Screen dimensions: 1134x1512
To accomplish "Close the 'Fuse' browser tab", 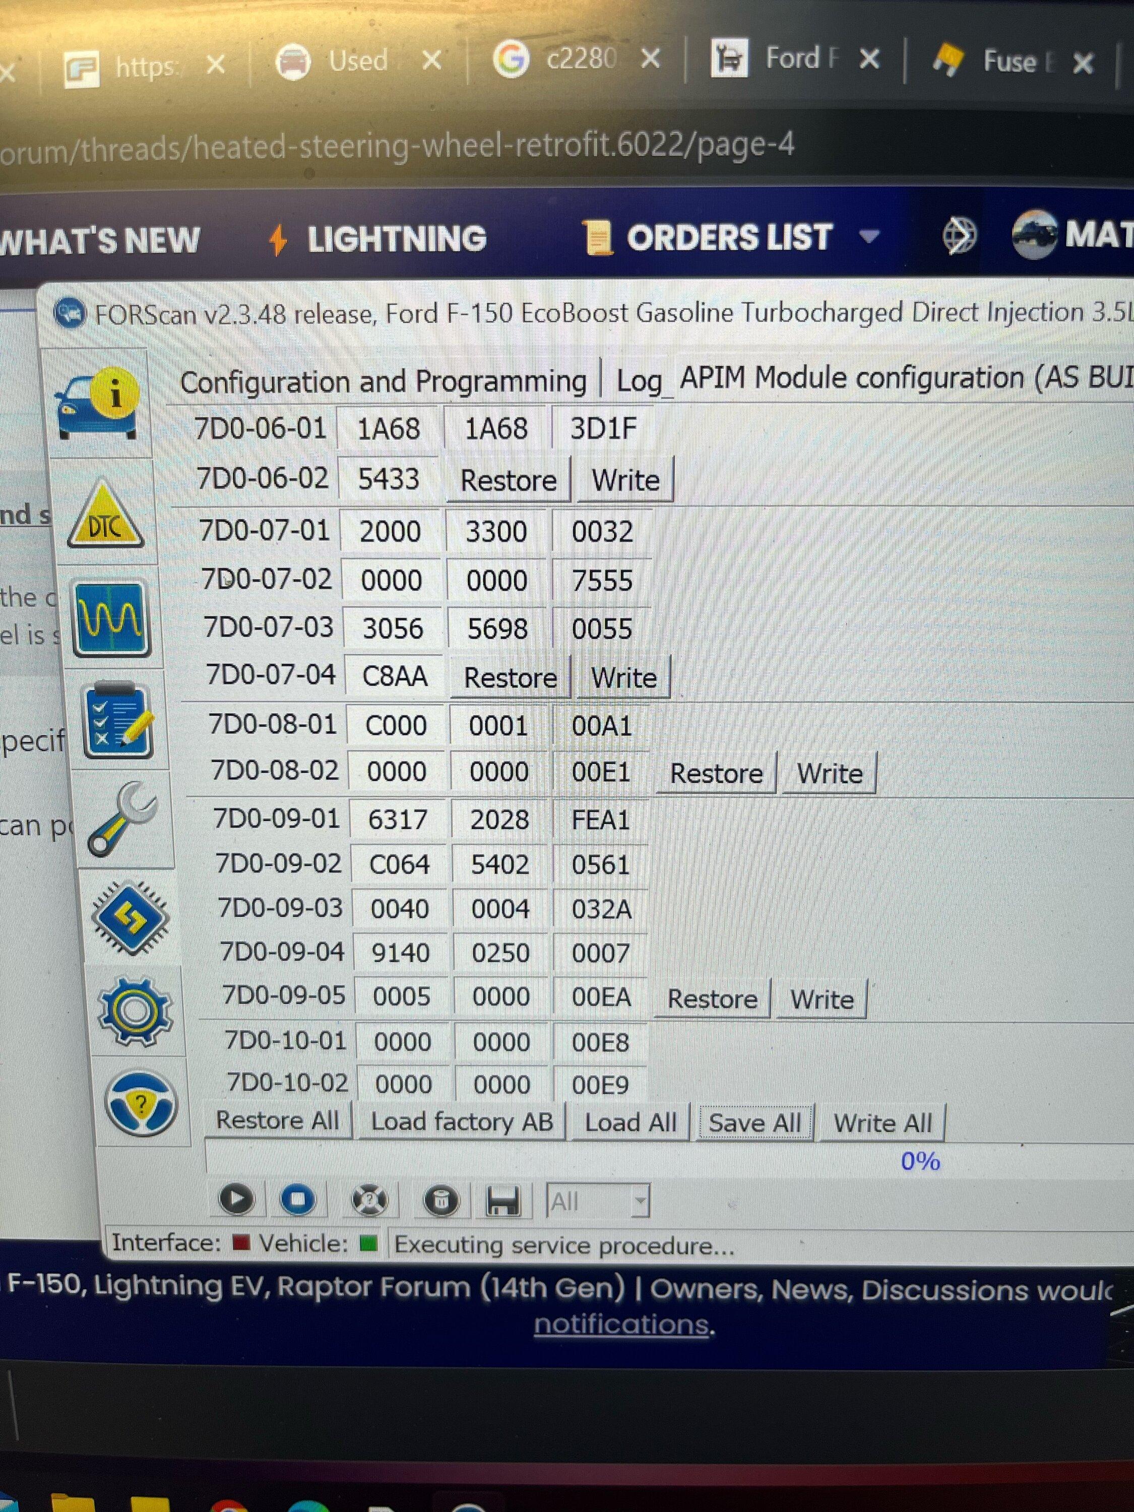I will click(1083, 64).
